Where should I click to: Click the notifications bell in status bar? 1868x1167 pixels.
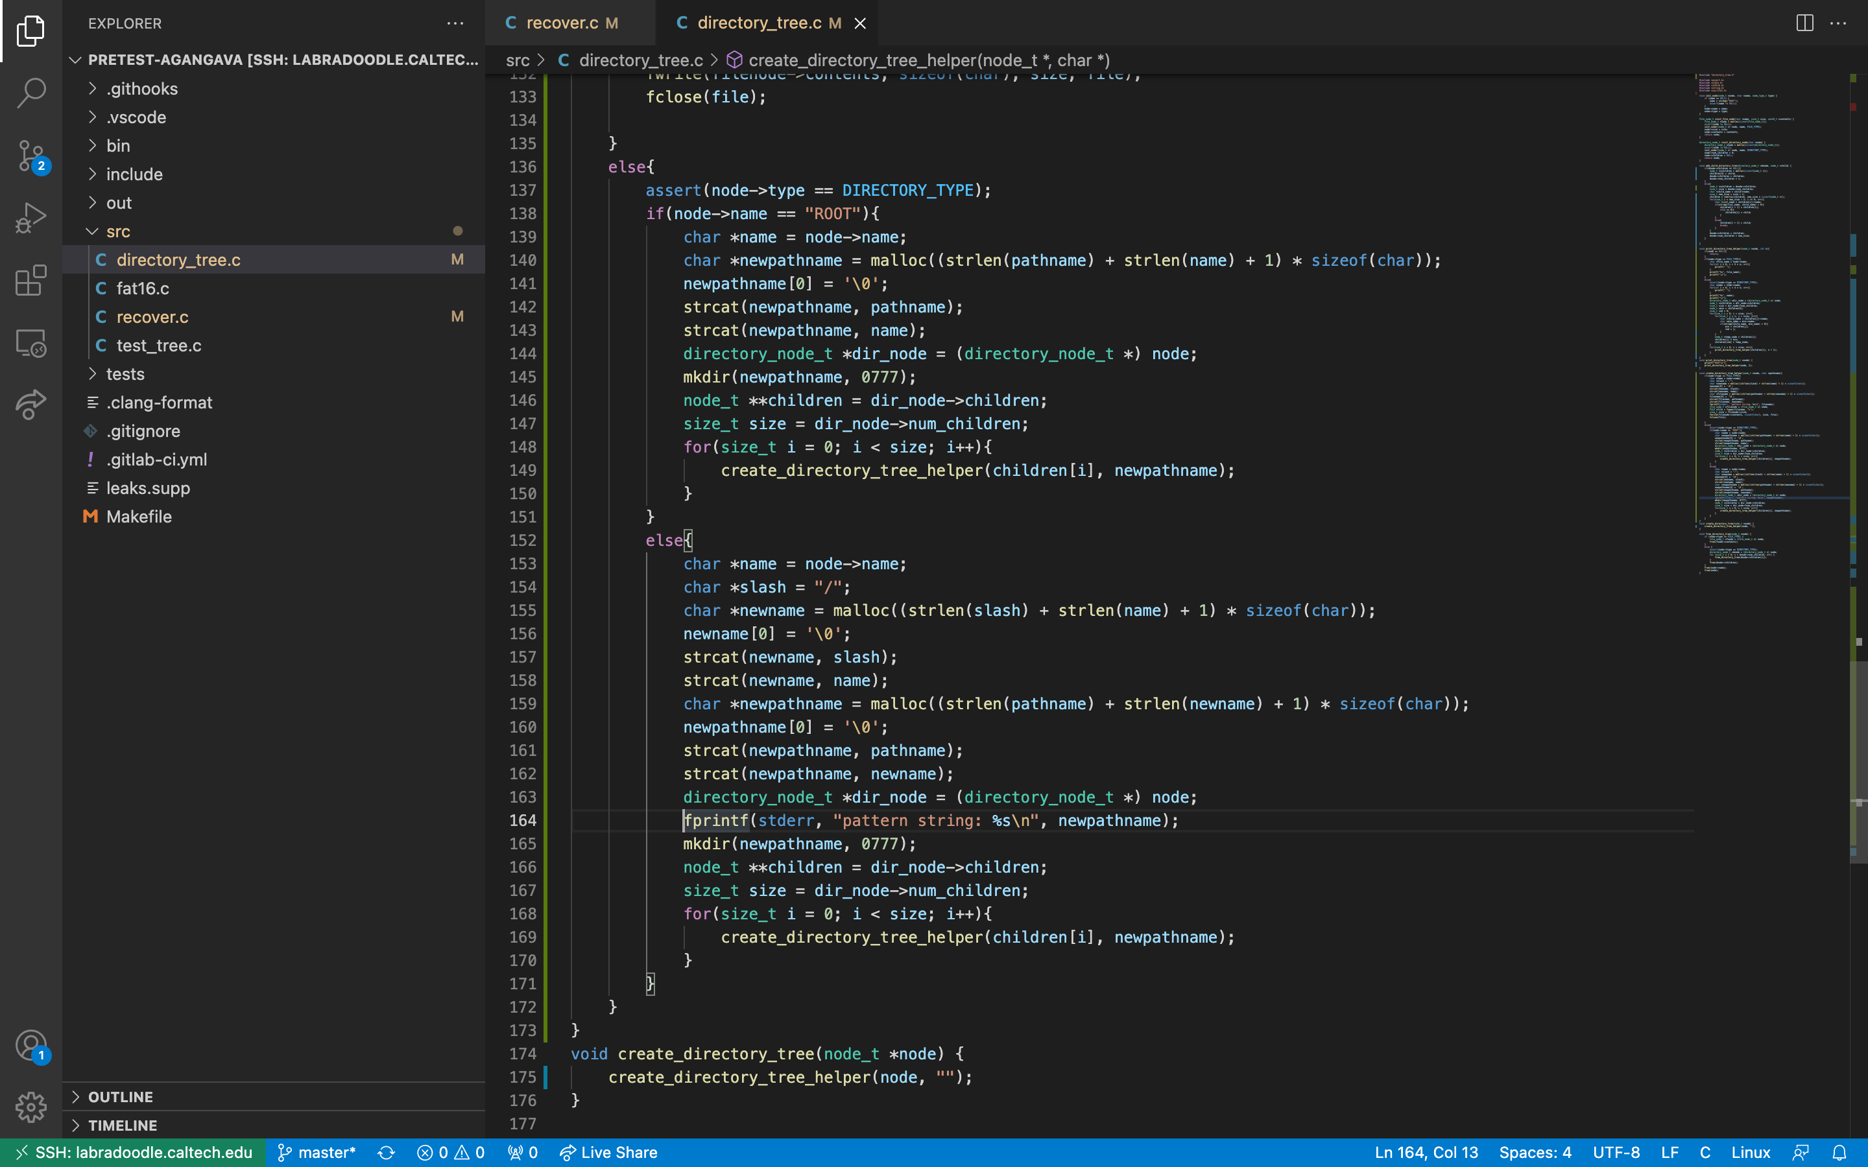(1839, 1152)
